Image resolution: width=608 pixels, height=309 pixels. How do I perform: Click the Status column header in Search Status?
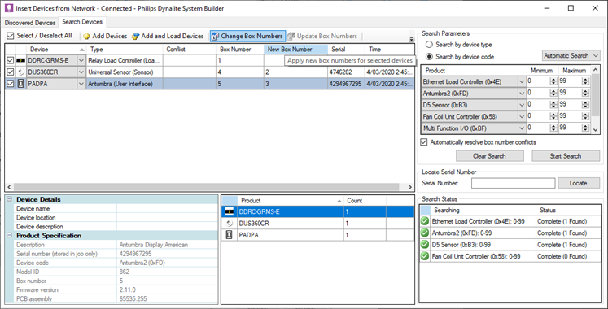(x=568, y=210)
